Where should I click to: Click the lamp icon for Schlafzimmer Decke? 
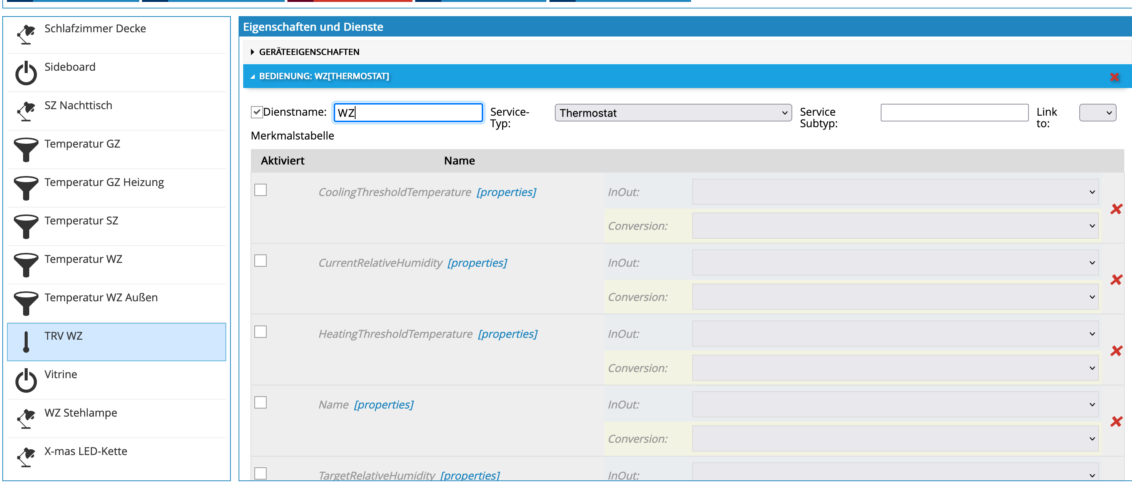coord(26,34)
